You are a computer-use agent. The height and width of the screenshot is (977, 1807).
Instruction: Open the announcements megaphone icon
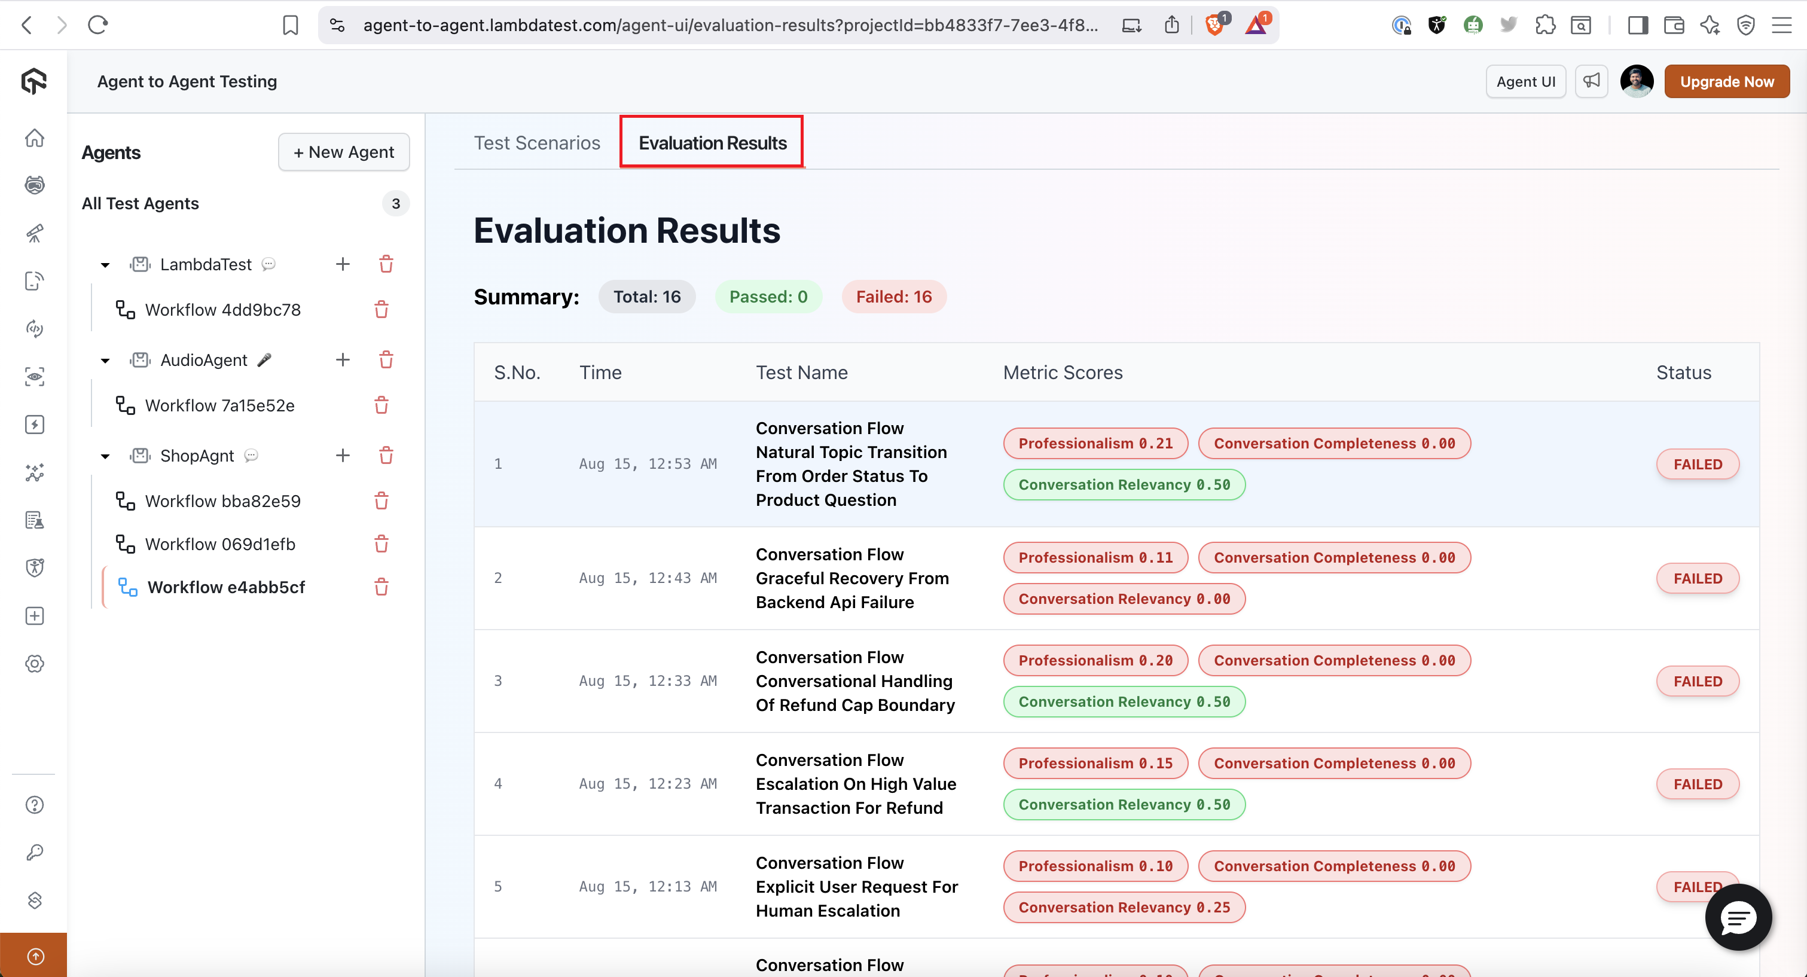tap(1591, 81)
